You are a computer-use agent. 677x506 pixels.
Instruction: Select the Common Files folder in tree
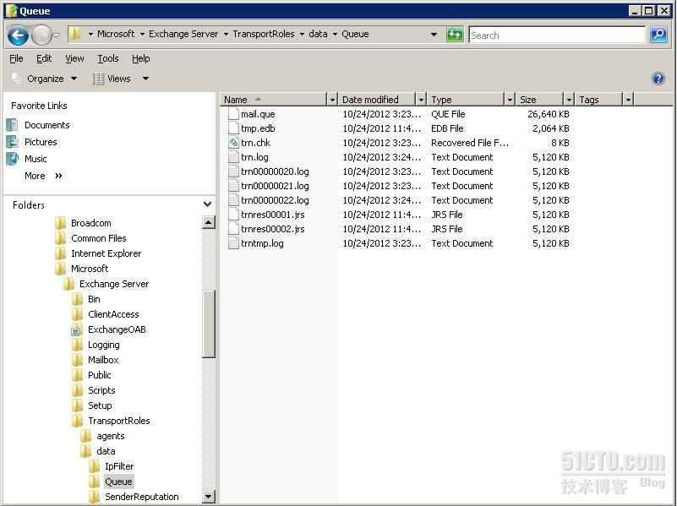(98, 238)
